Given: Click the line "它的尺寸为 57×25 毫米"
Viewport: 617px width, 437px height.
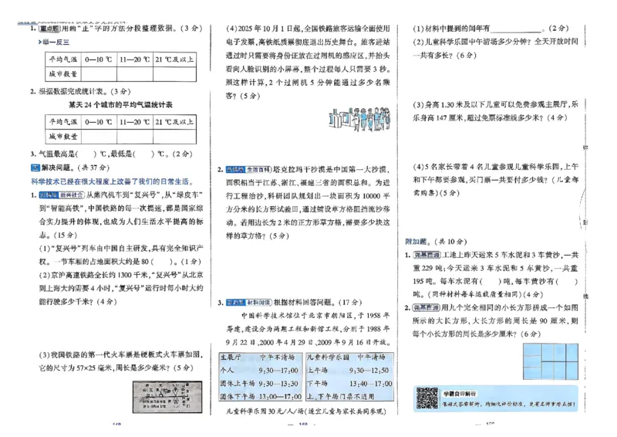Looking at the screenshot, I should coord(116,368).
